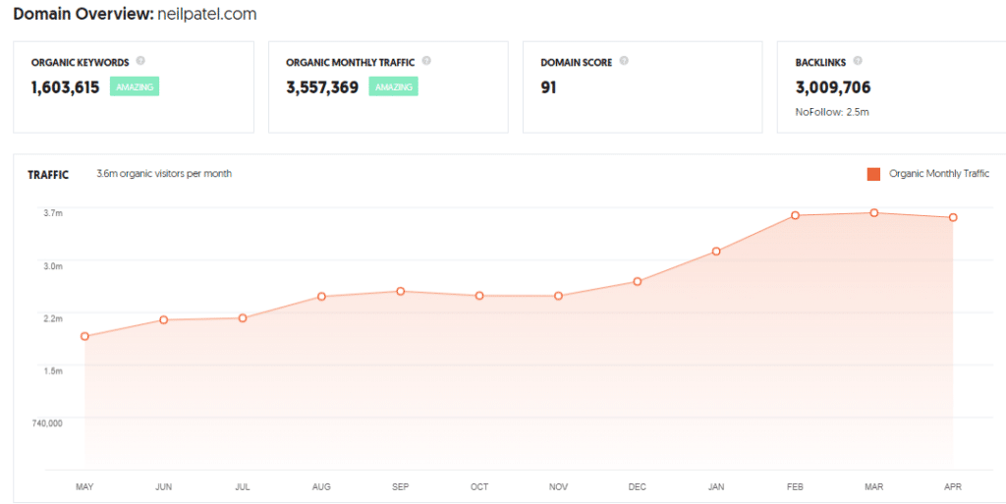
Task: Click the MAR x-axis label
Action: [x=873, y=487]
